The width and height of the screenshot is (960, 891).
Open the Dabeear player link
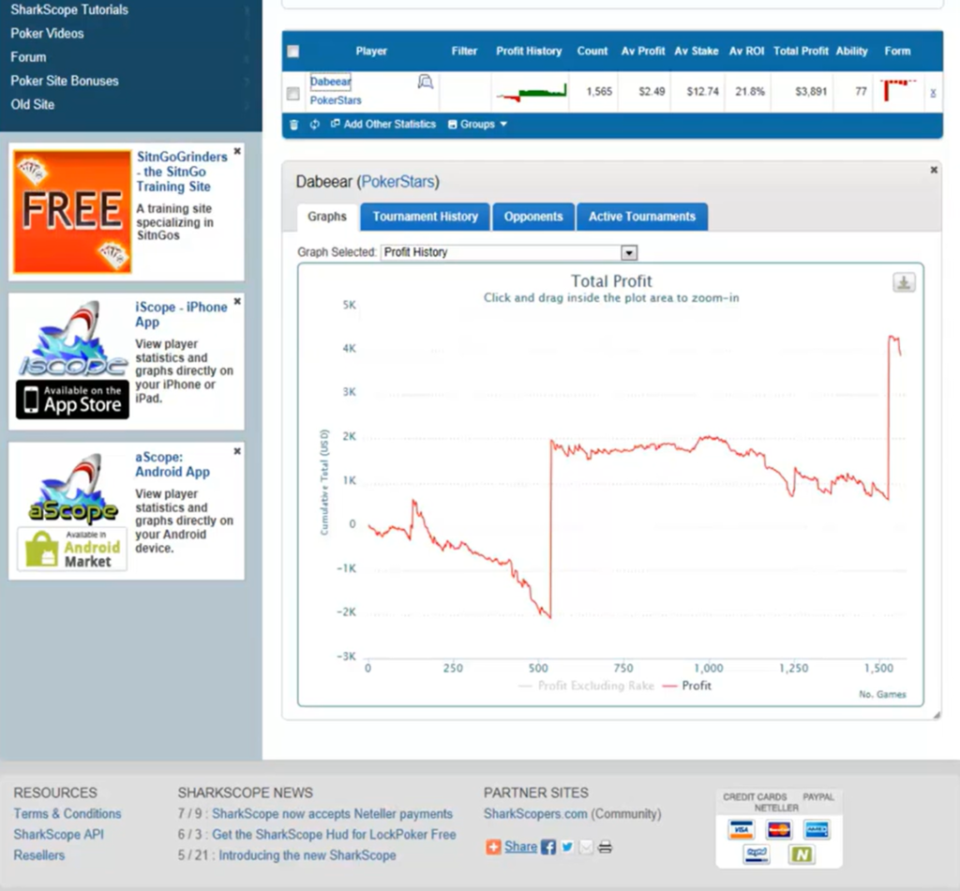(331, 82)
